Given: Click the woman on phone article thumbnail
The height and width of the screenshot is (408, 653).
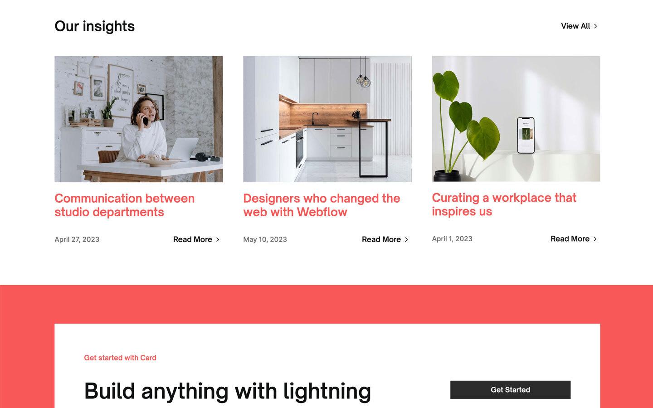Looking at the screenshot, I should pos(138,119).
